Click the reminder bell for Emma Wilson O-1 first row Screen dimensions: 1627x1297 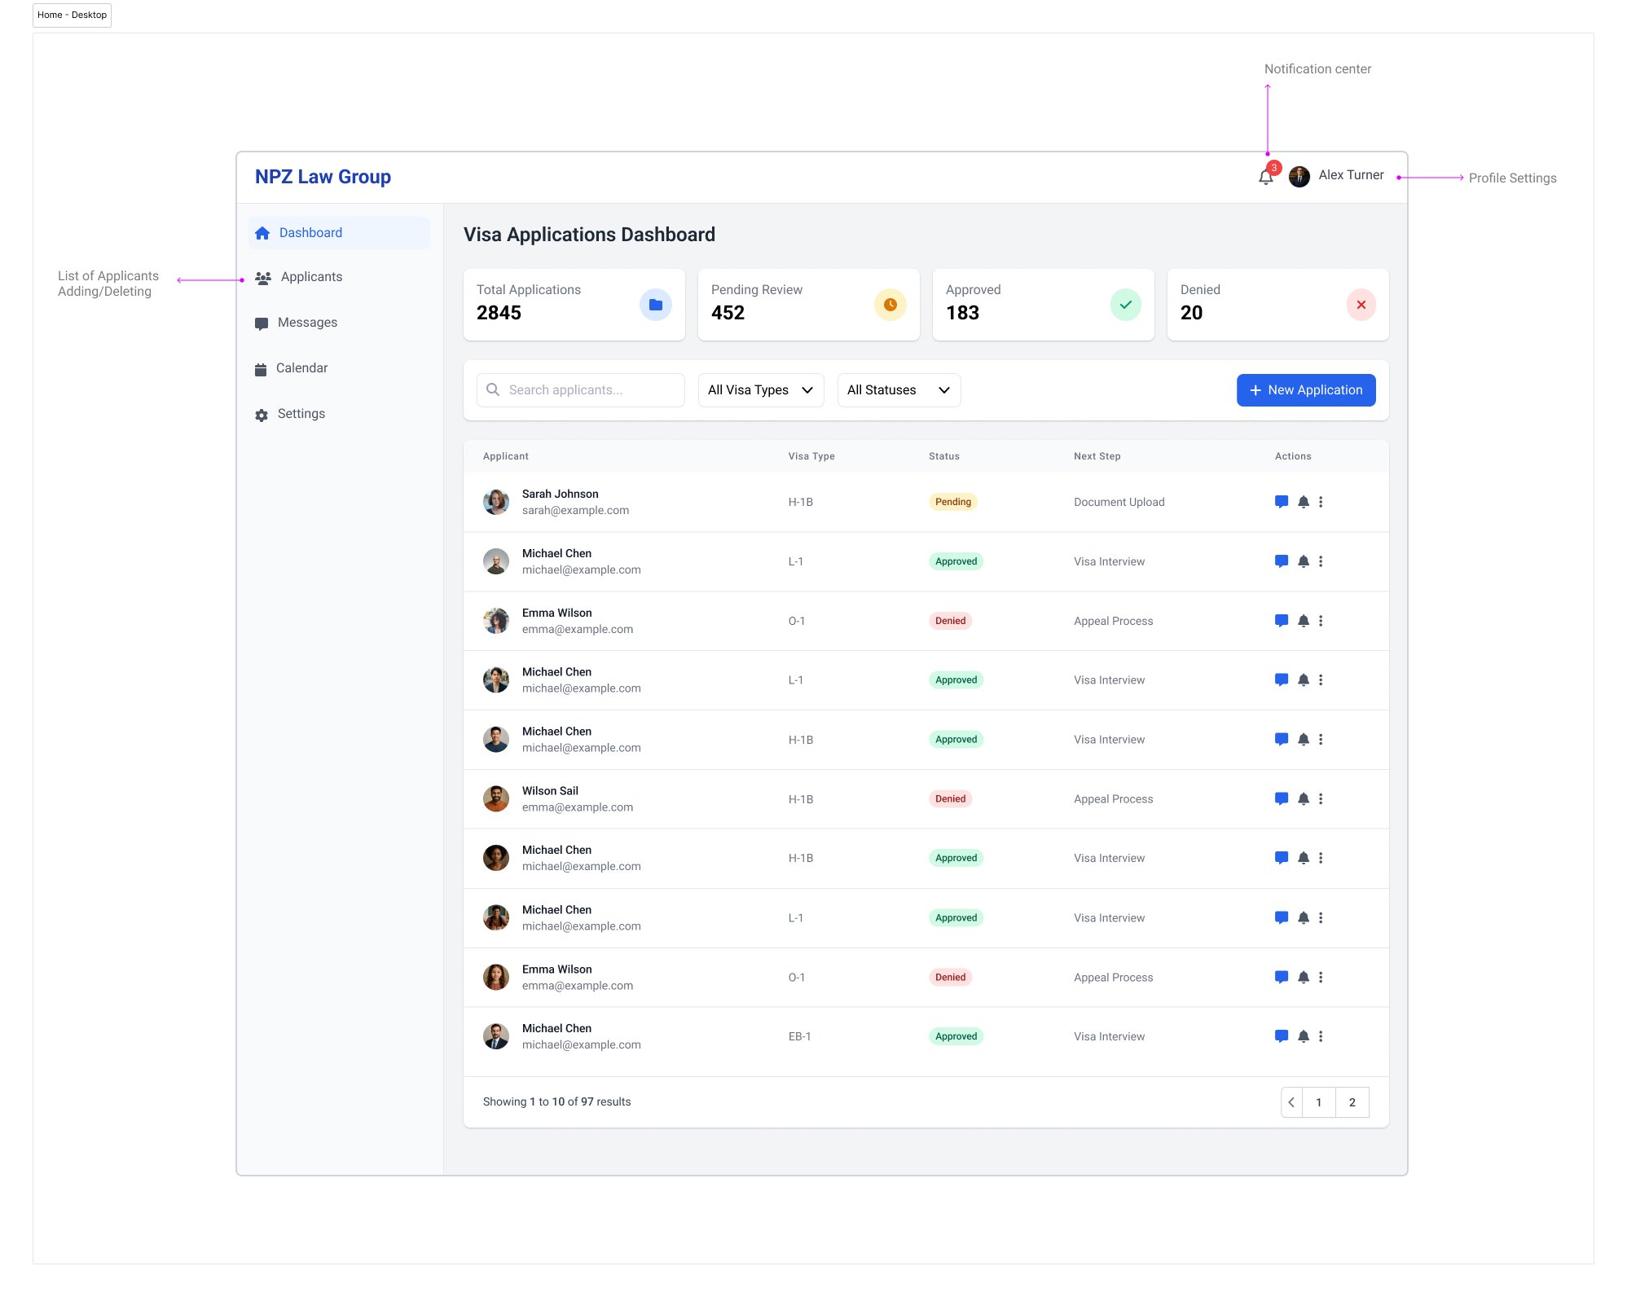click(1303, 621)
